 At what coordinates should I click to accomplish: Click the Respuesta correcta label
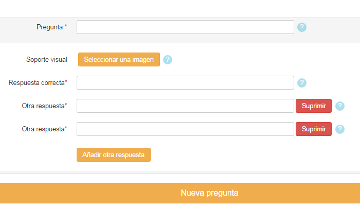pos(37,83)
